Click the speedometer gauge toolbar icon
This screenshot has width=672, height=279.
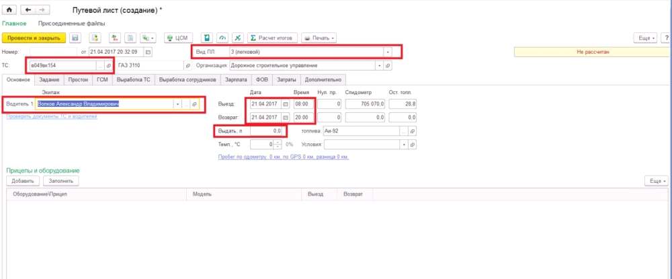[222, 38]
